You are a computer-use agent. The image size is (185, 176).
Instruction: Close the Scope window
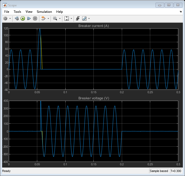pos(178,5)
